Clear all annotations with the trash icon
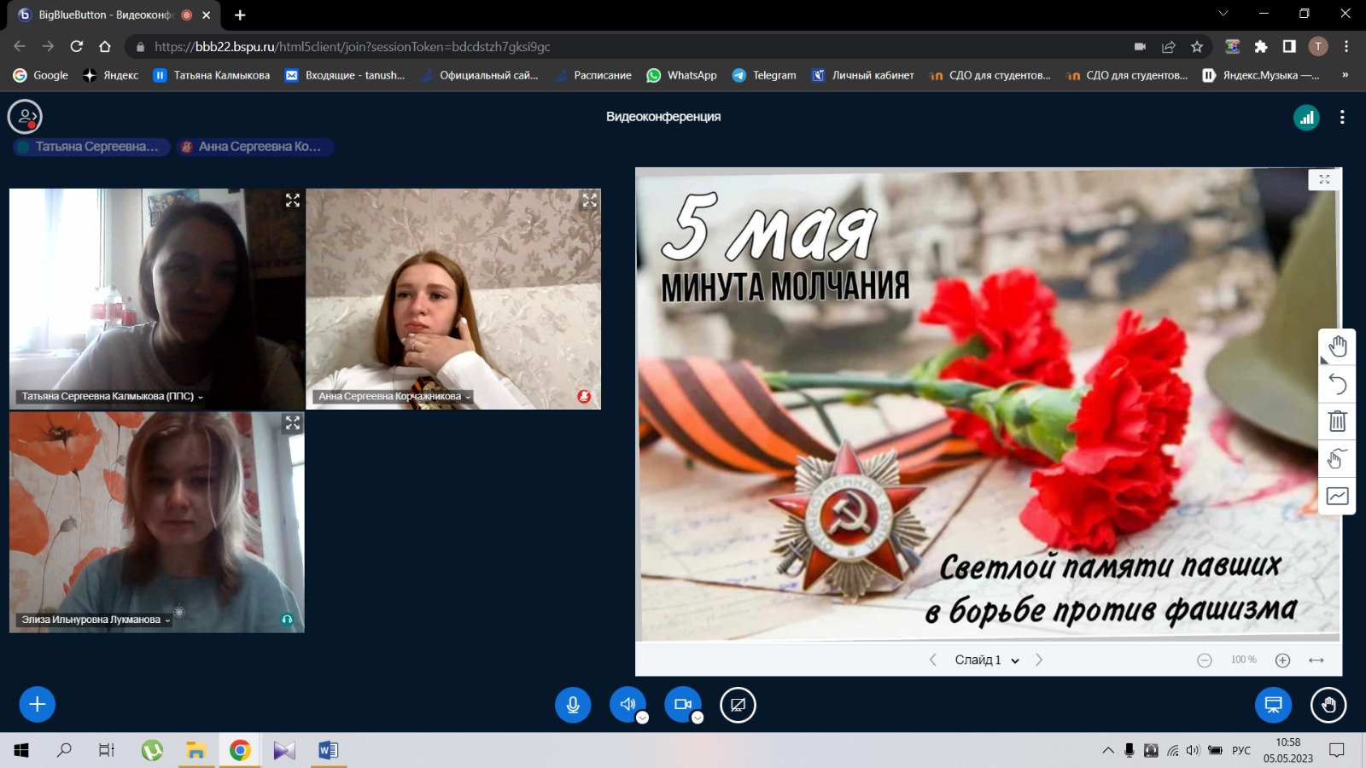Viewport: 1366px width, 768px height. [x=1337, y=421]
